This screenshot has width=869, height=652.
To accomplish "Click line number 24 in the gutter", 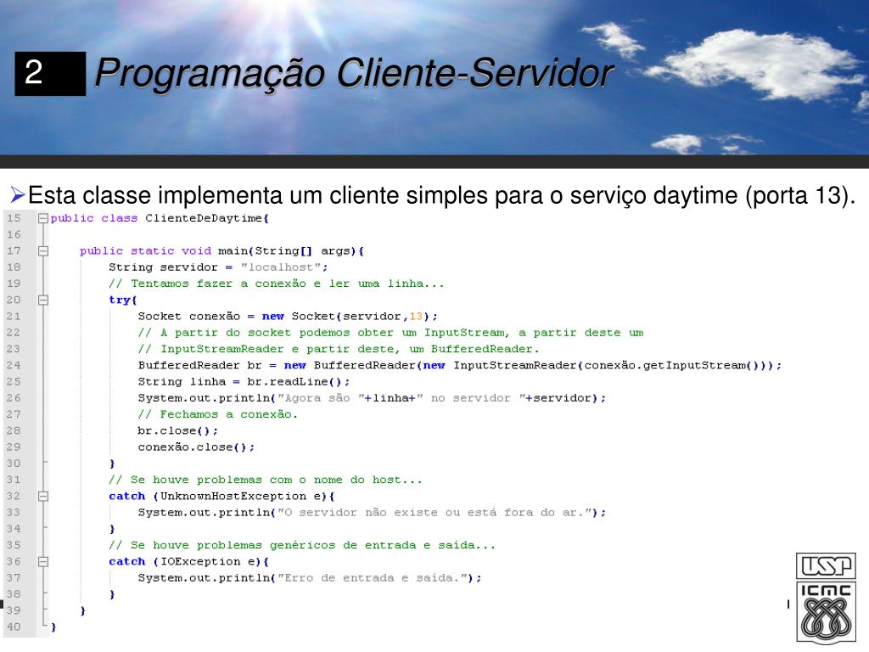I will 14,365.
